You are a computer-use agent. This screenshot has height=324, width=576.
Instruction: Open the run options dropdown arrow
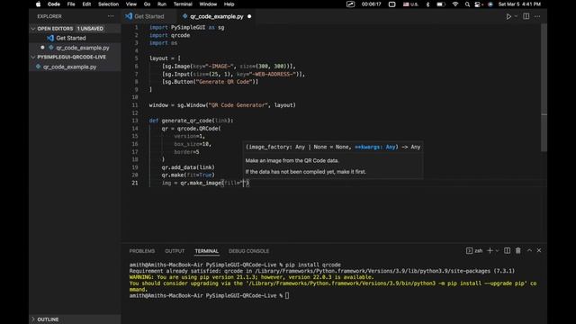(x=516, y=16)
